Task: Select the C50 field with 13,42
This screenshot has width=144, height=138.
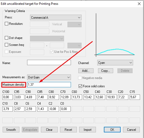Action: coord(88,97)
